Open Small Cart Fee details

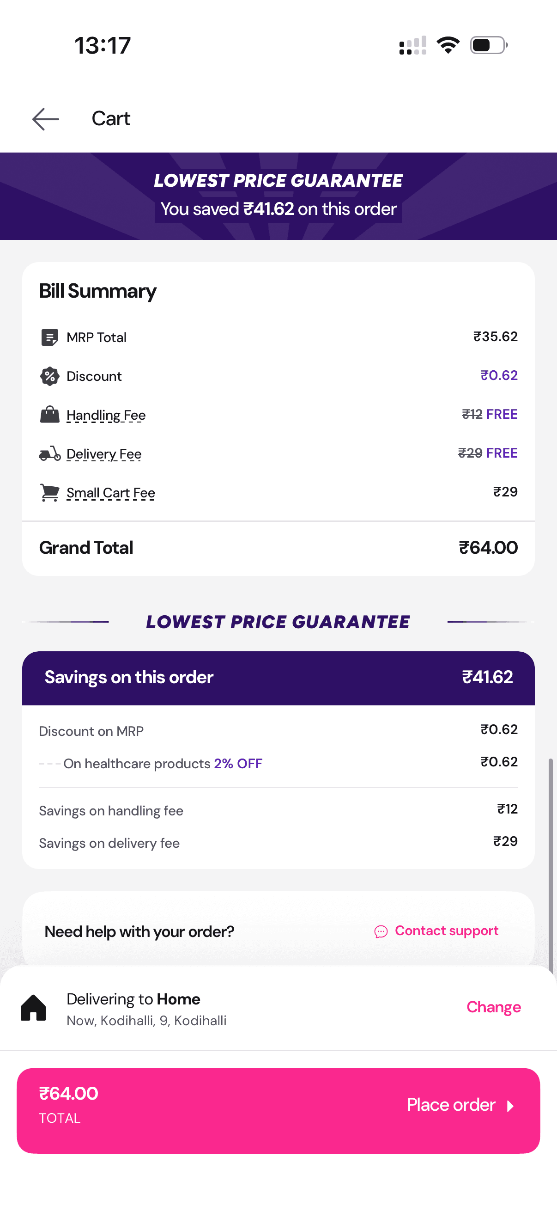[110, 493]
